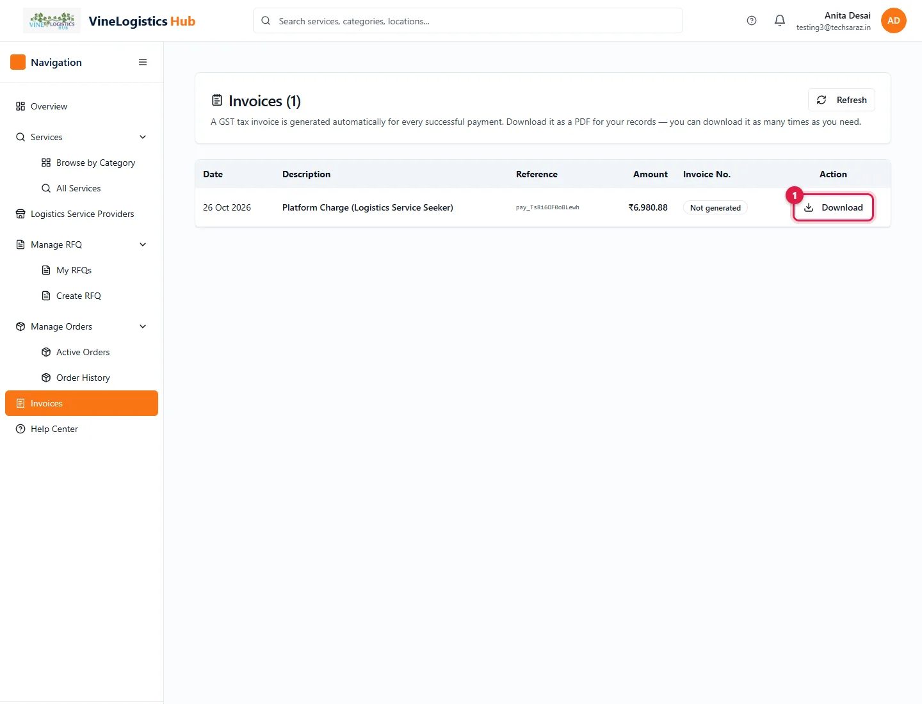Click the Anita Desai user name

point(847,15)
